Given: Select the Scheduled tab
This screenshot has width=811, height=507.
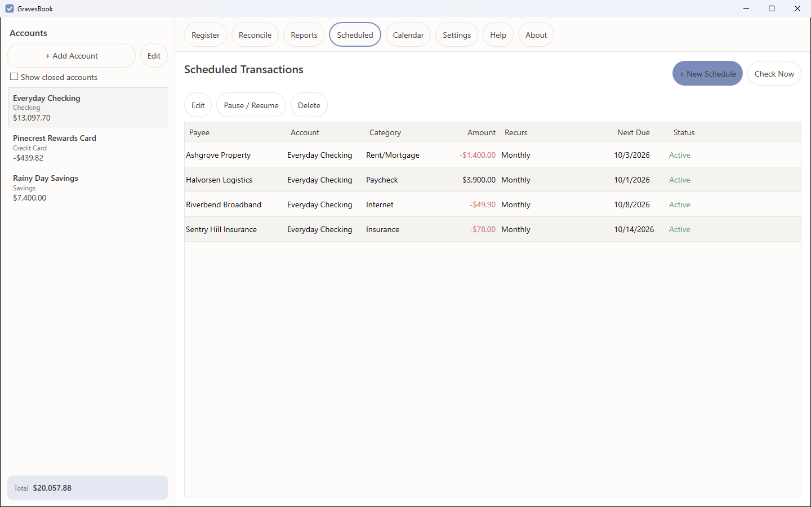Looking at the screenshot, I should (x=355, y=35).
